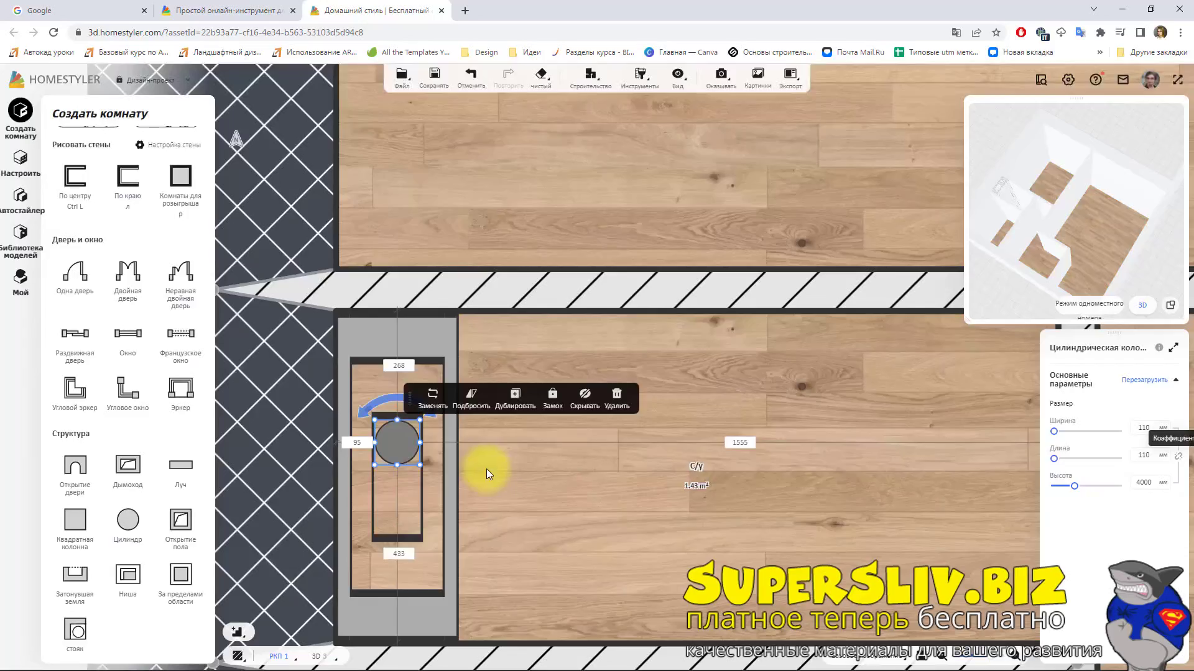Click the Длина slider handle

point(1053,459)
